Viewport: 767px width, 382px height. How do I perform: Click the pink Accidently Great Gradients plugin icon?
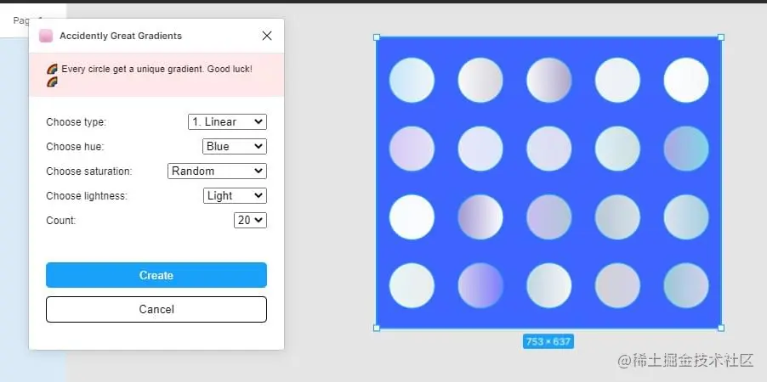45,36
